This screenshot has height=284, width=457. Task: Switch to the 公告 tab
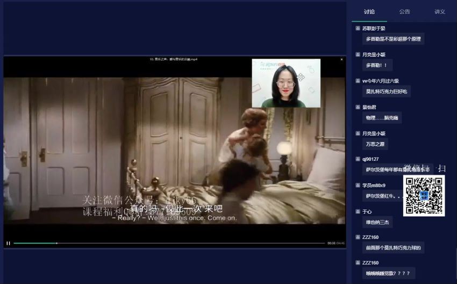click(x=404, y=12)
